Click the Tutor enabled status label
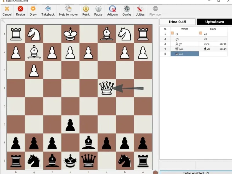Screen dimensions: 232x174 pyautogui.click(x=196, y=173)
